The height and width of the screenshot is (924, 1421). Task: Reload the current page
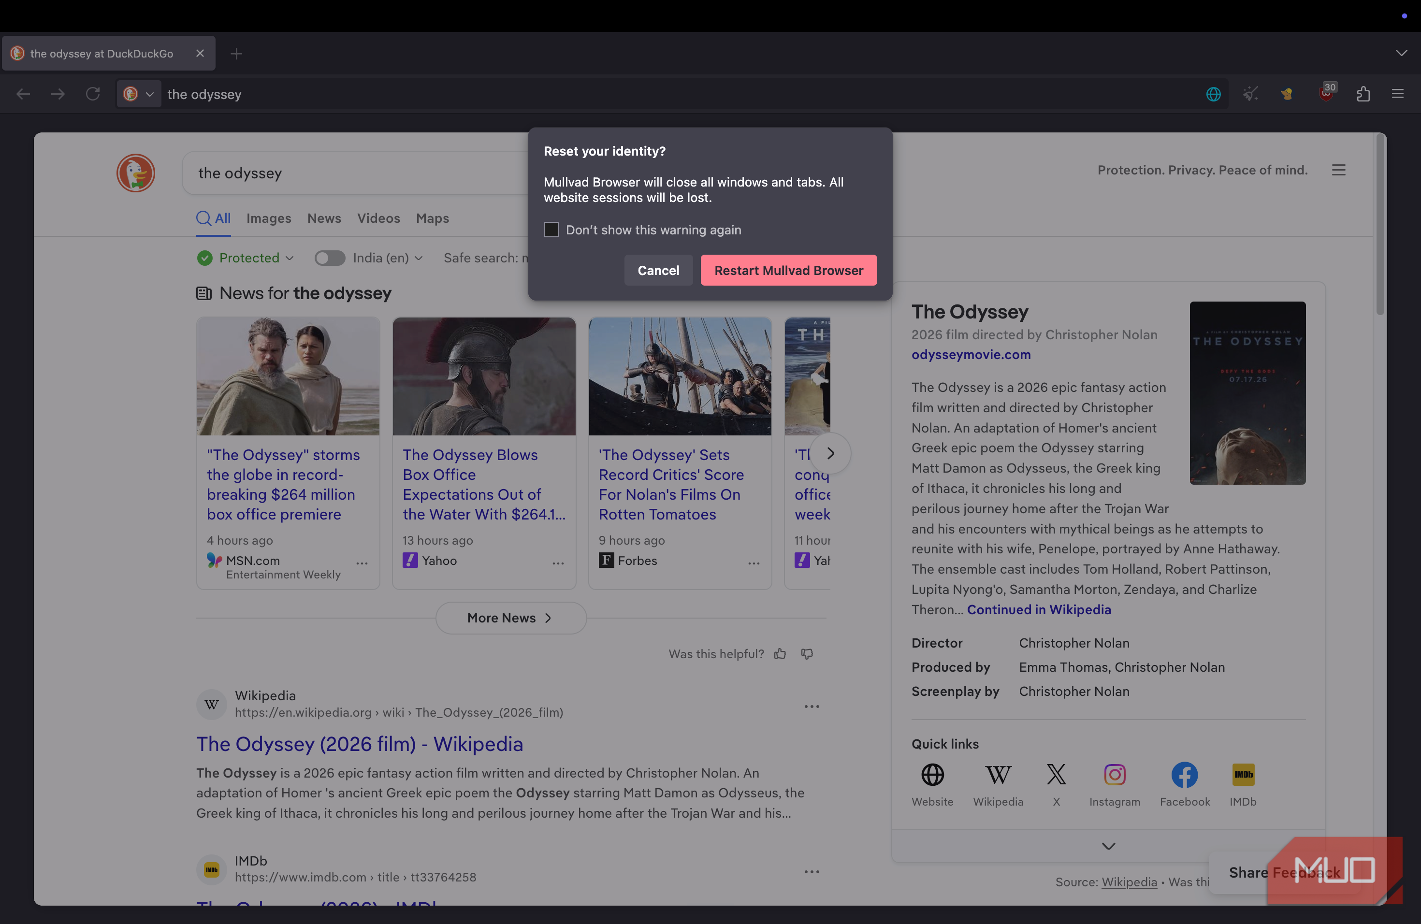click(92, 94)
